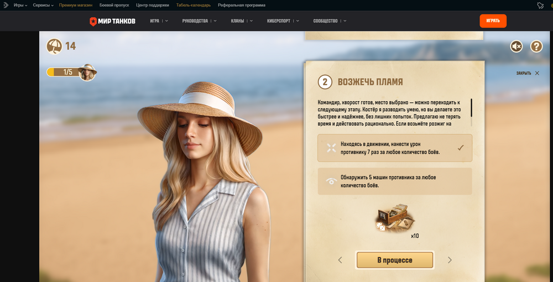This screenshot has height=282, width=553.
Task: Open the Кланы menu
Action: [237, 21]
